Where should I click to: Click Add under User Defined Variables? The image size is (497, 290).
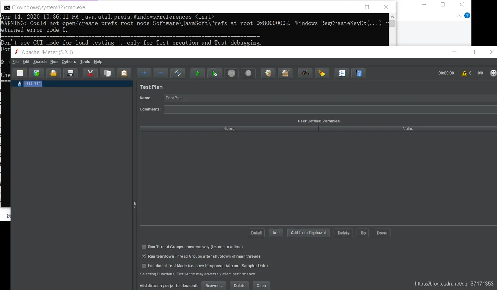pos(276,233)
